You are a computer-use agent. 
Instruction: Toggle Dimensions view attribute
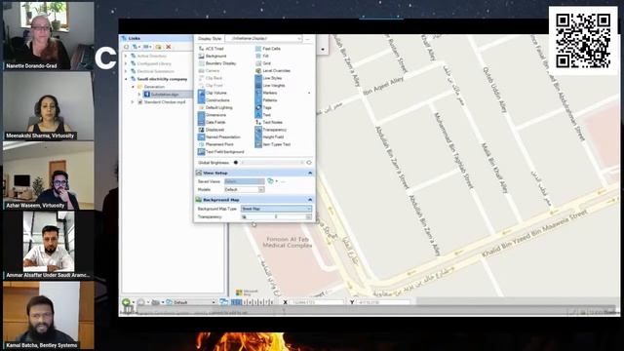213,115
